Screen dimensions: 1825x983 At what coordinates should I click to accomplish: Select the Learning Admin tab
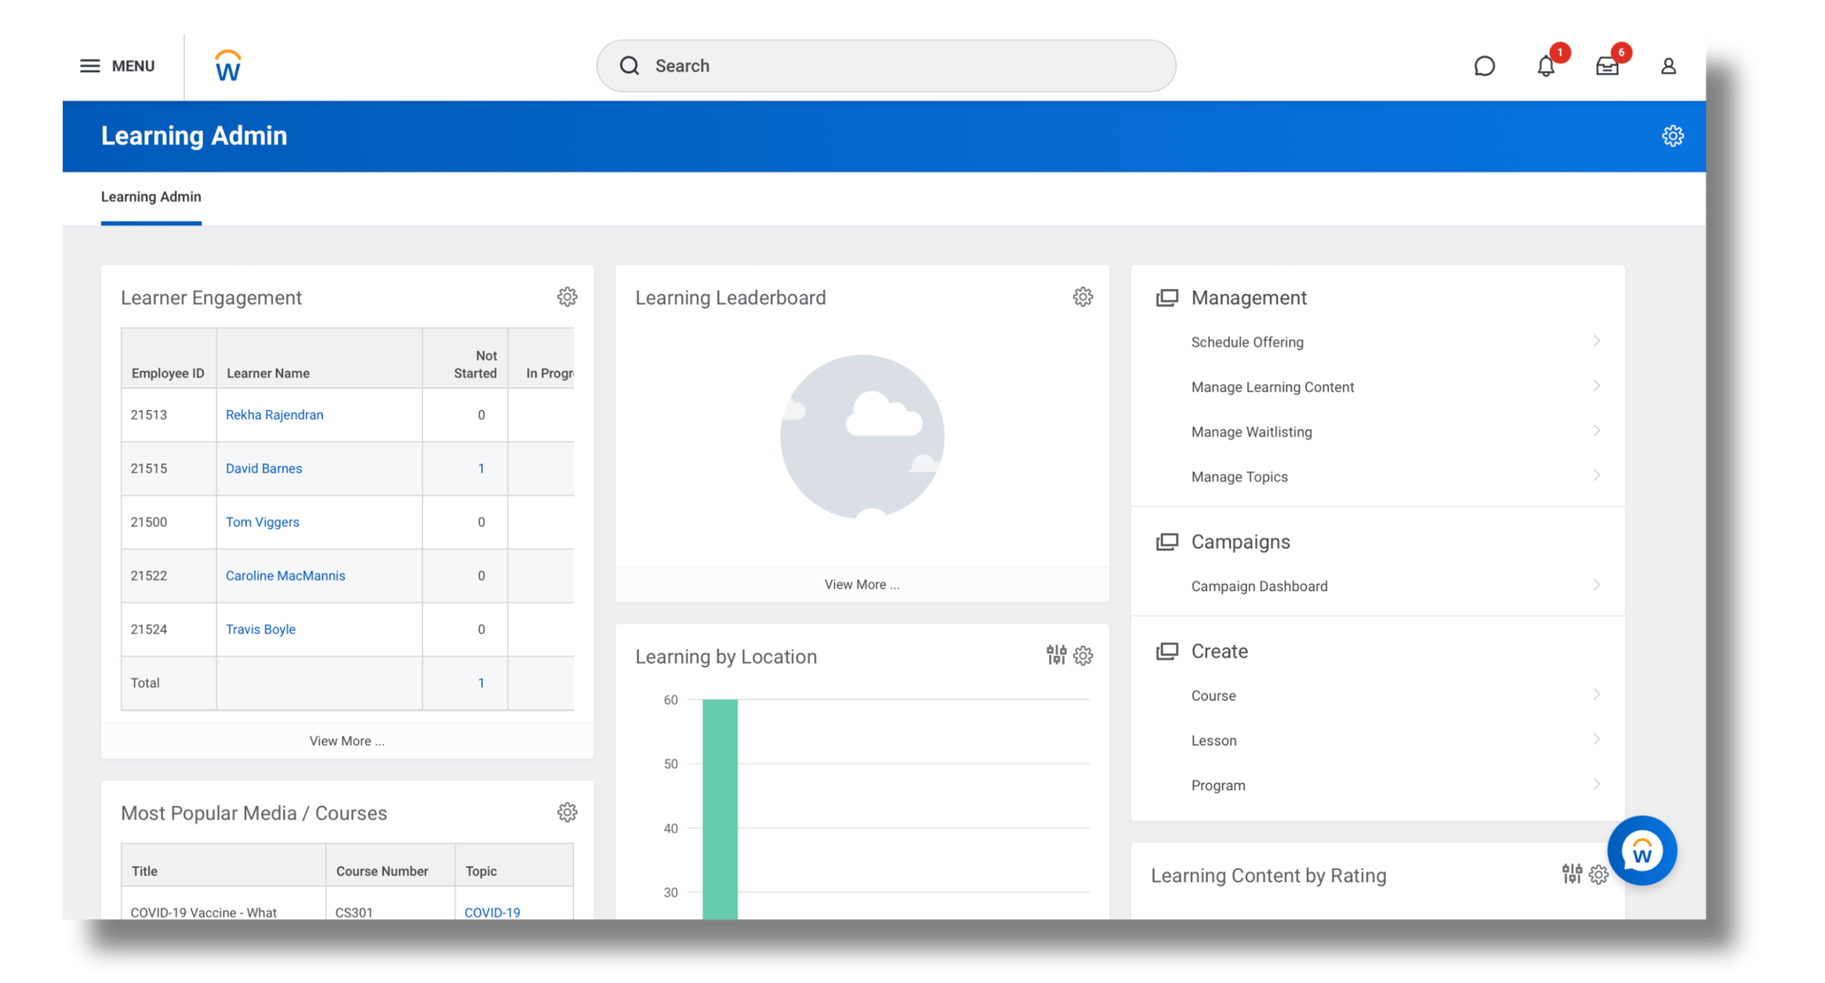click(x=151, y=197)
